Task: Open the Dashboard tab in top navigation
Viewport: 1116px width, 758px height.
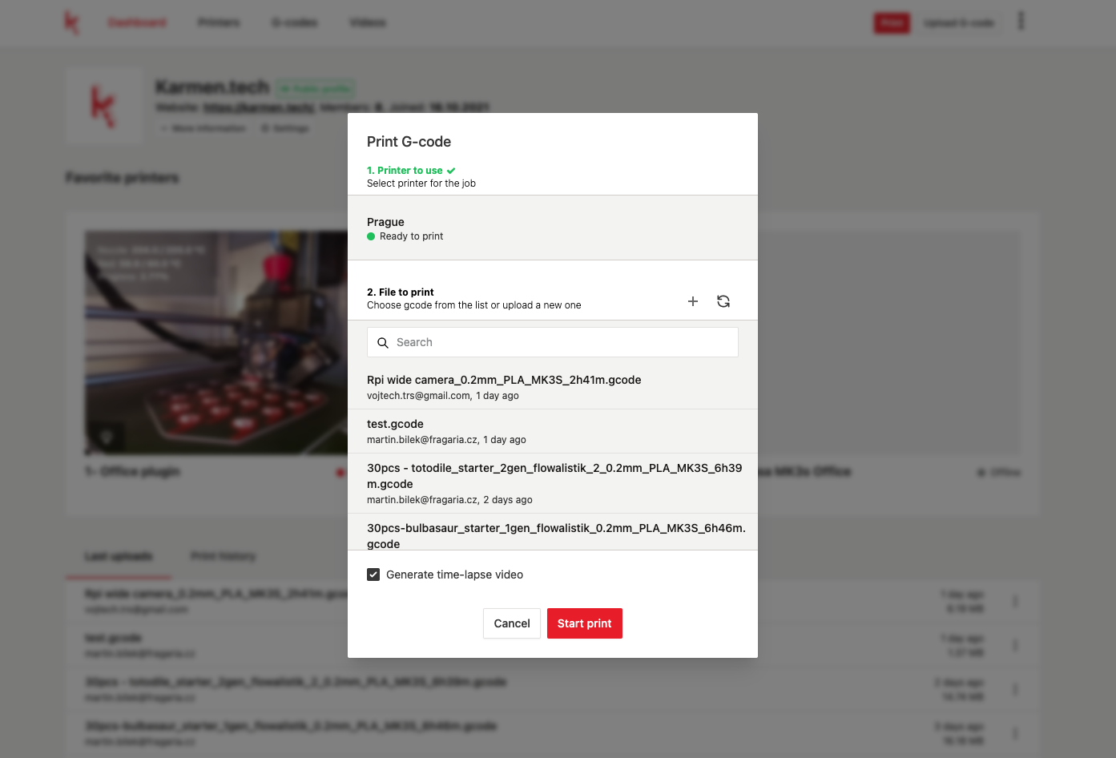Action: coord(138,22)
